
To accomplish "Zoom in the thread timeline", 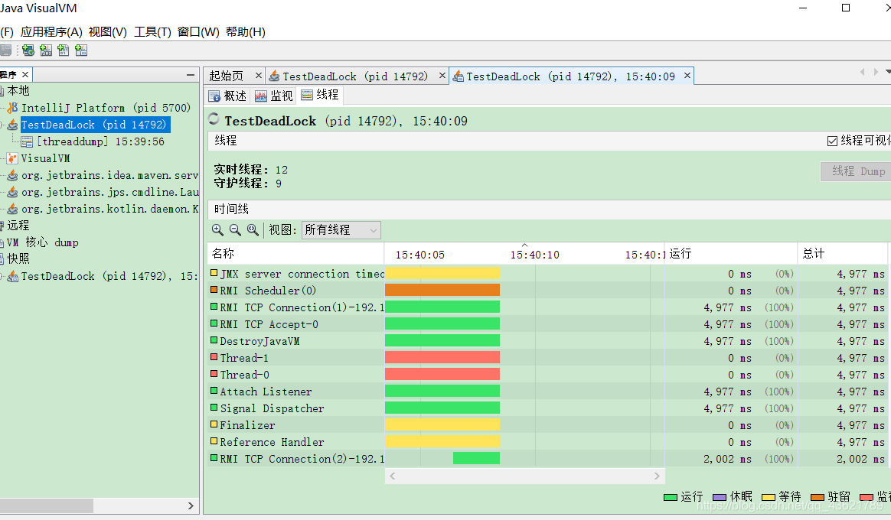I will coord(217,230).
